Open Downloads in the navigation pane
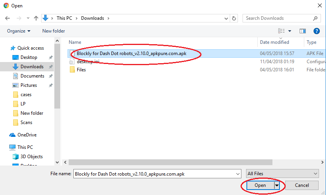The image size is (326, 195). pos(32,67)
